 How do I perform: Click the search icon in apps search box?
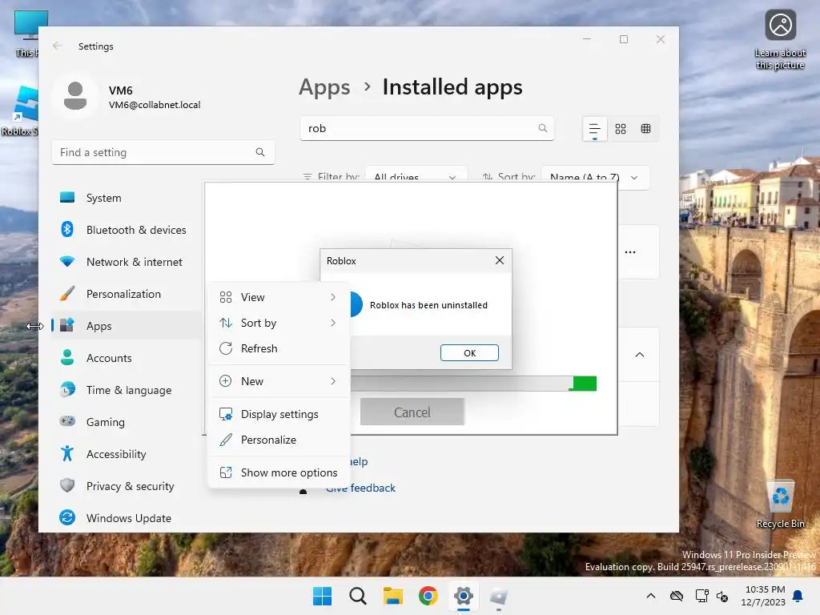click(543, 128)
